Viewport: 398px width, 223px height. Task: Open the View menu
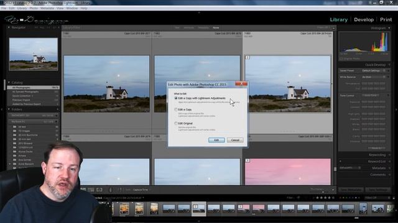(x=60, y=8)
